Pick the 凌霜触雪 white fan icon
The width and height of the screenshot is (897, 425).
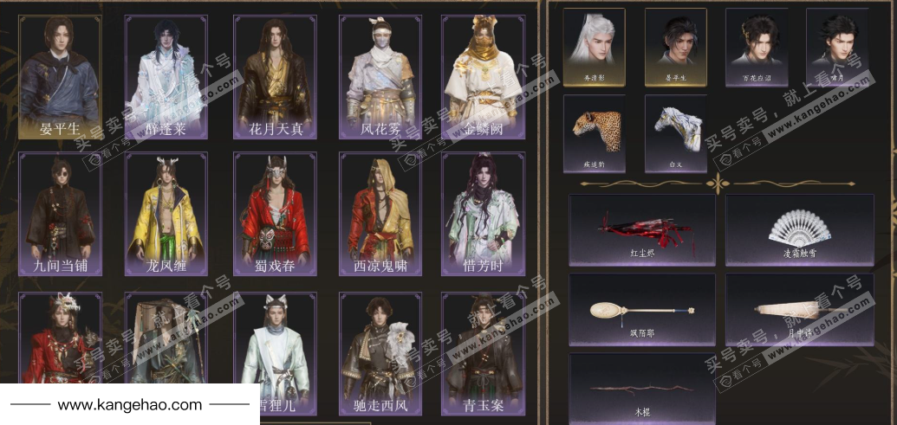coord(800,229)
